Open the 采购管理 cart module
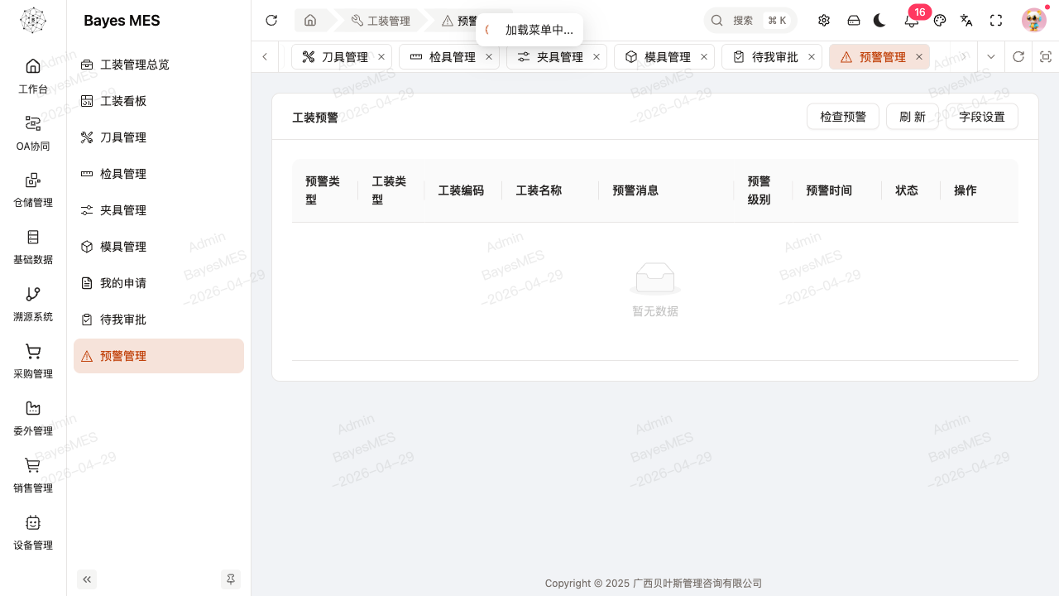The width and height of the screenshot is (1059, 596). 33,361
